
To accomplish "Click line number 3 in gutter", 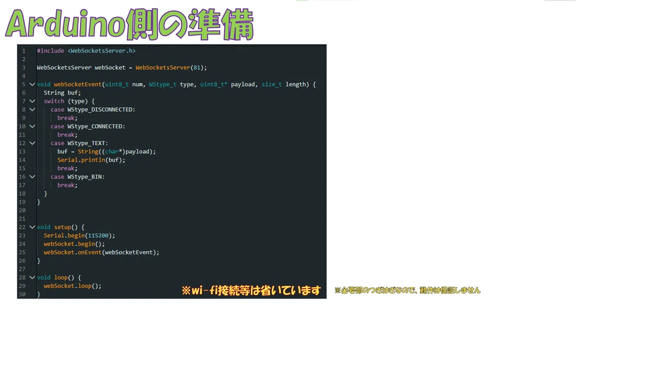I will point(24,67).
